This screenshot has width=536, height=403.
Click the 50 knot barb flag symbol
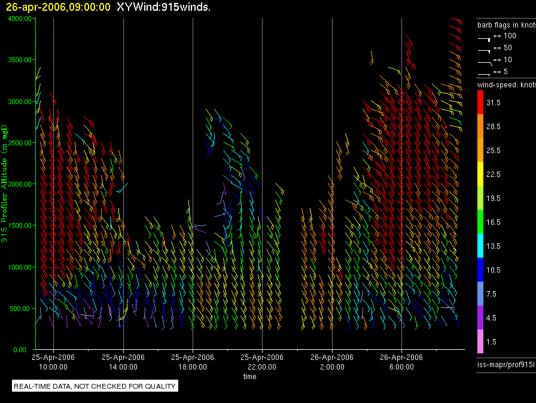point(485,49)
